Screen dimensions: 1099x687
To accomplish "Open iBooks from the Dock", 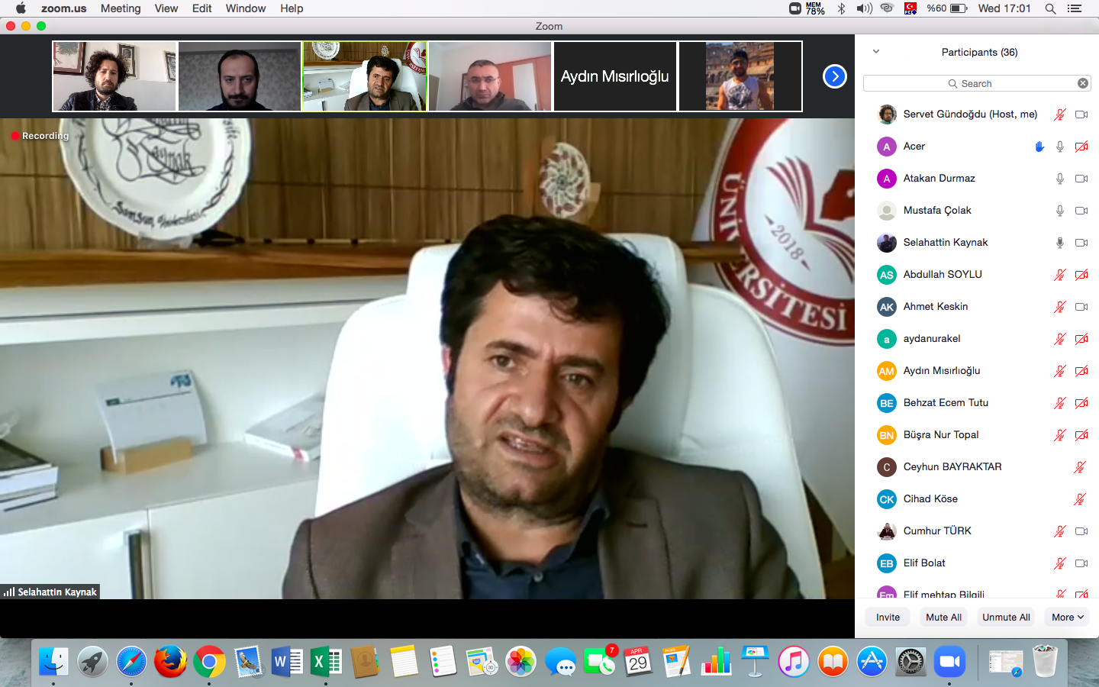I will coord(833,662).
